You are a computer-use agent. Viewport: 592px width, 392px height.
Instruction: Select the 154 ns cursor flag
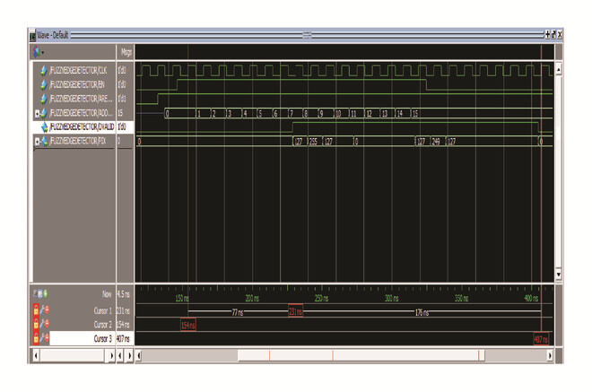(x=188, y=325)
